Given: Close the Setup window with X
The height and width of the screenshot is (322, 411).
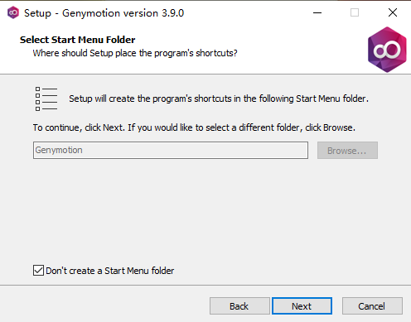Looking at the screenshot, I should tap(393, 12).
